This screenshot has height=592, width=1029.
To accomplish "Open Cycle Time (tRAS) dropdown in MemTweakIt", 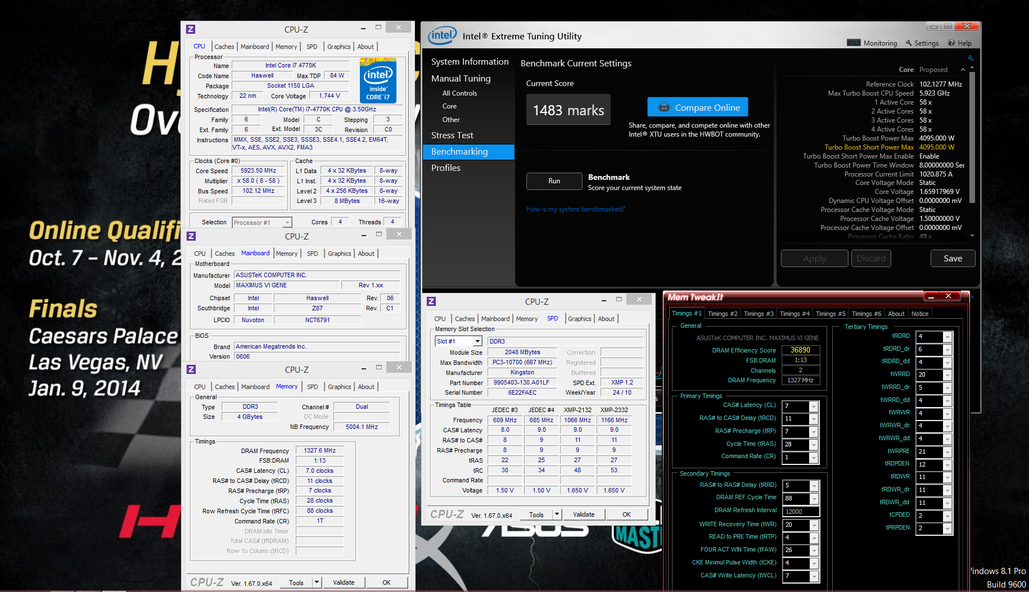I will (813, 445).
